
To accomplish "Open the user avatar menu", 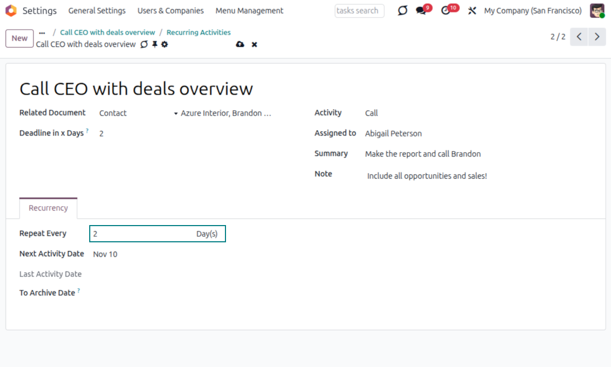I will pos(597,11).
